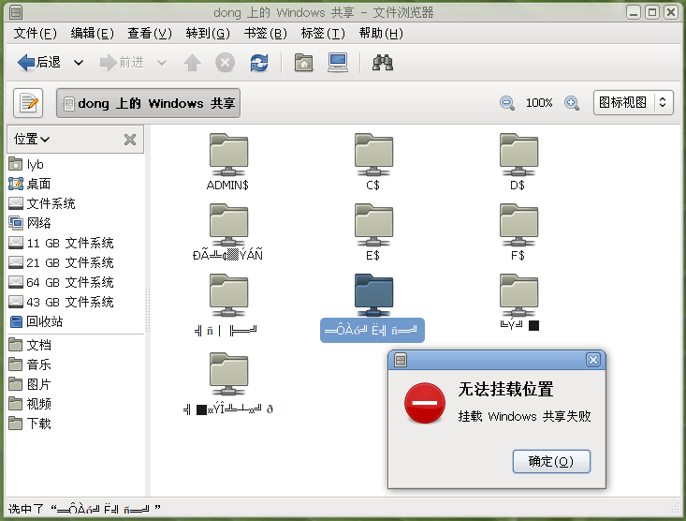Select the garbled share folder below F$

pyautogui.click(x=518, y=295)
